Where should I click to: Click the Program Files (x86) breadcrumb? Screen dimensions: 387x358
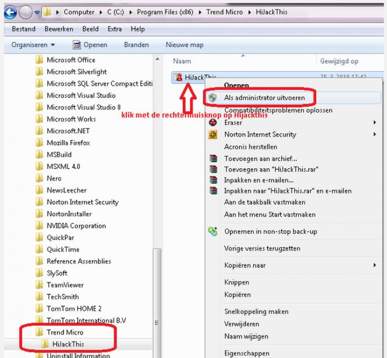pyautogui.click(x=165, y=12)
